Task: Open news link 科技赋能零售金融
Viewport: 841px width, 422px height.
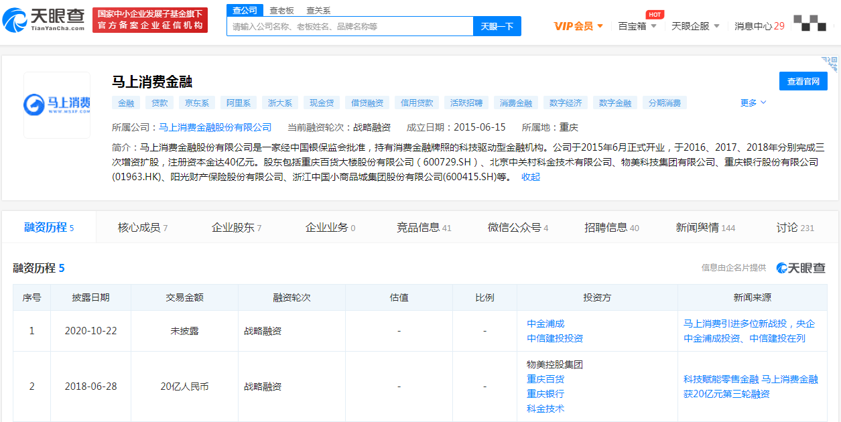Action: (x=751, y=386)
